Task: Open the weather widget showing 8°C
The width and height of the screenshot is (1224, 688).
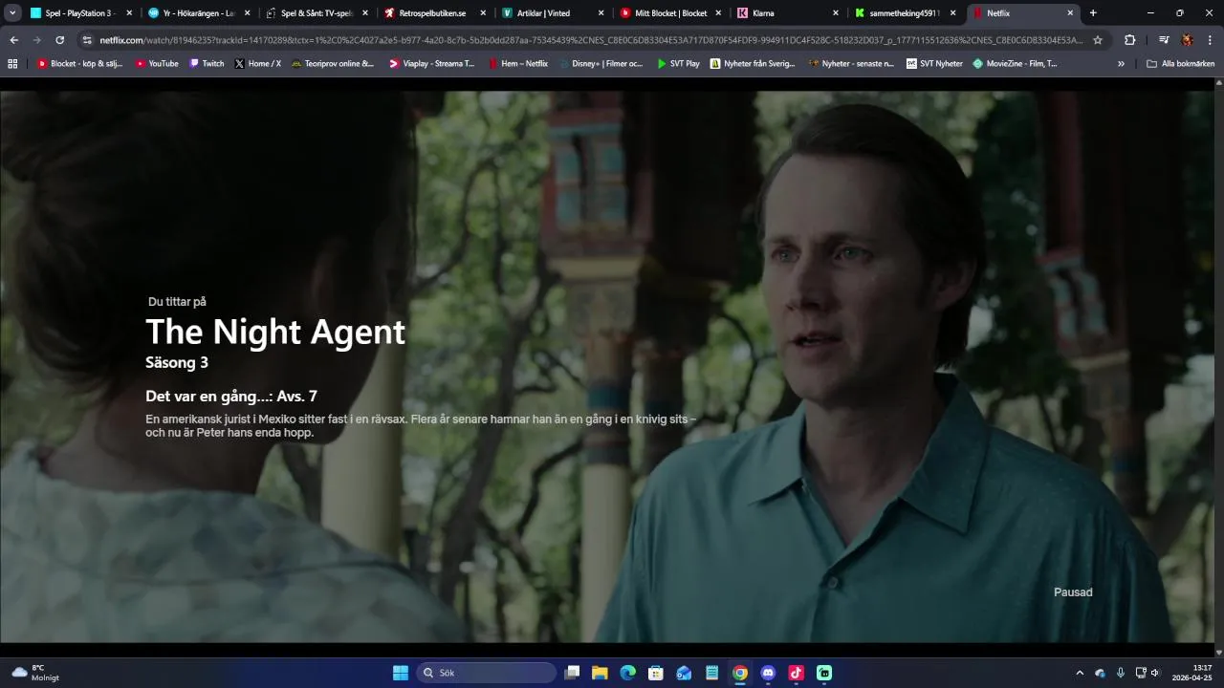Action: [35, 673]
